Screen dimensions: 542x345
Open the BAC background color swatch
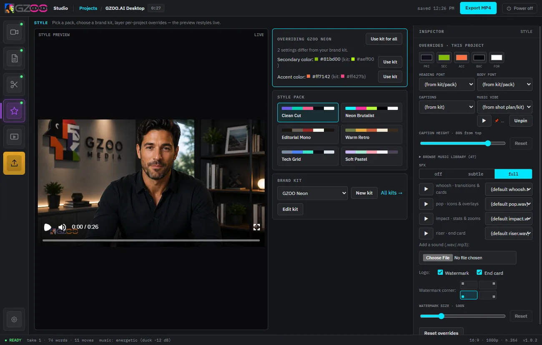click(479, 57)
